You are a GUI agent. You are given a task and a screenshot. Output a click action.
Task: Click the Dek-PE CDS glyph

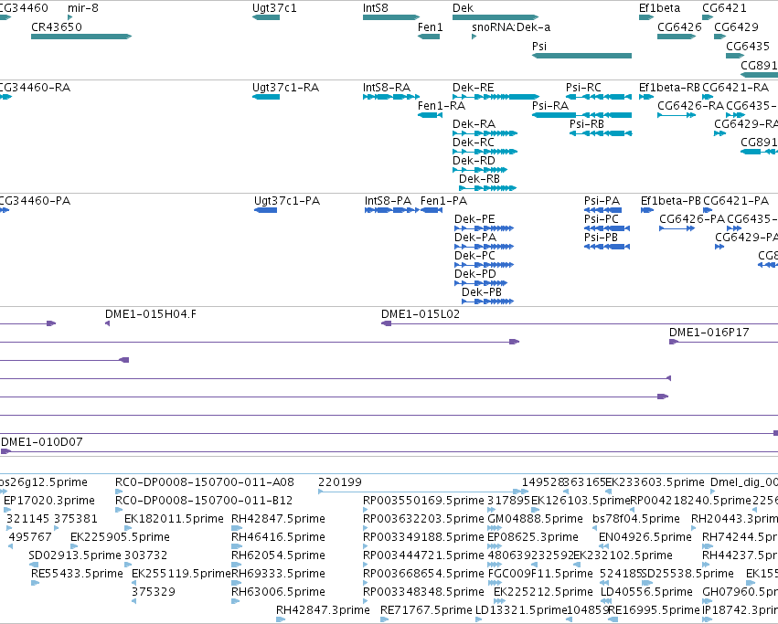point(485,228)
